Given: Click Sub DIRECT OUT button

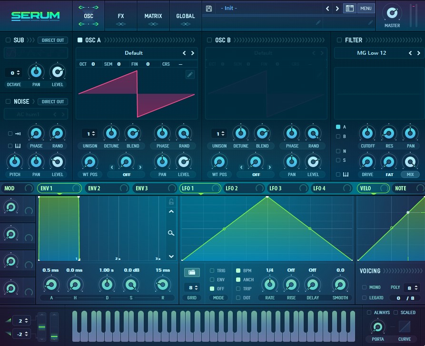Looking at the screenshot, I should [x=53, y=40].
